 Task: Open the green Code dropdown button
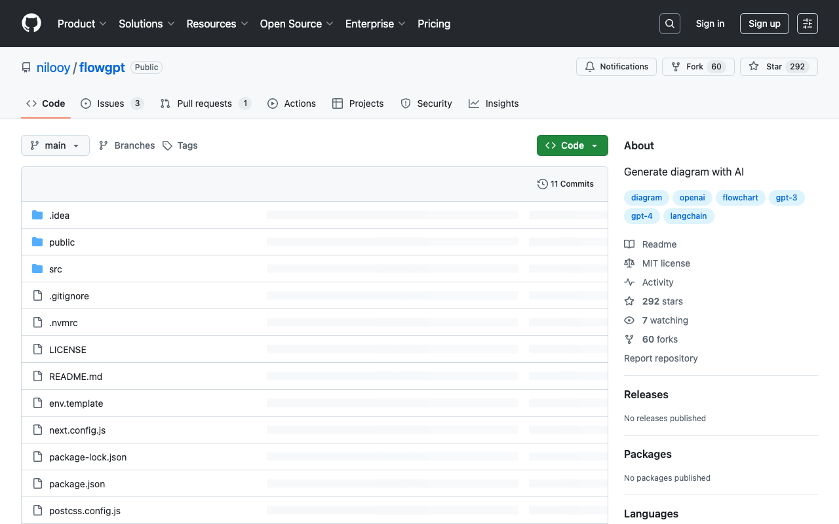click(x=572, y=145)
